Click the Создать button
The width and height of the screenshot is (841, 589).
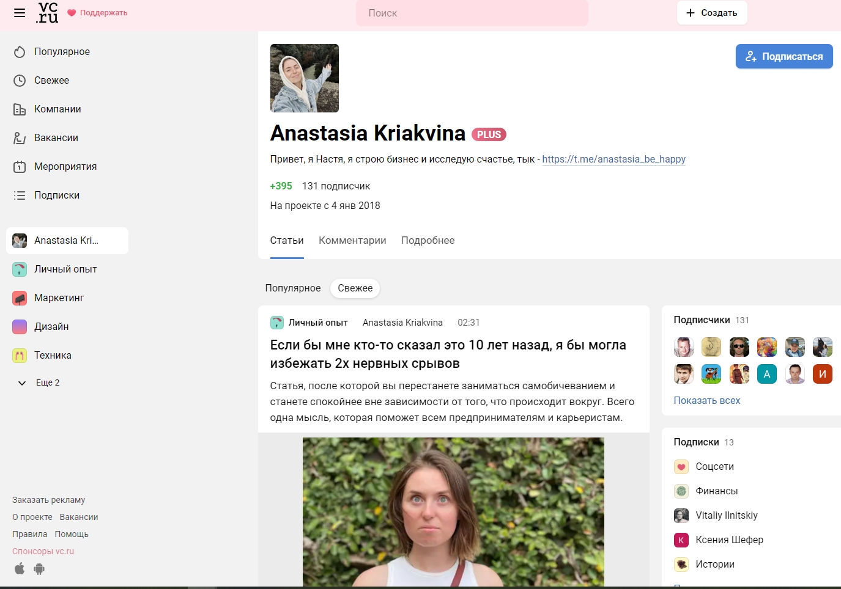coord(712,13)
